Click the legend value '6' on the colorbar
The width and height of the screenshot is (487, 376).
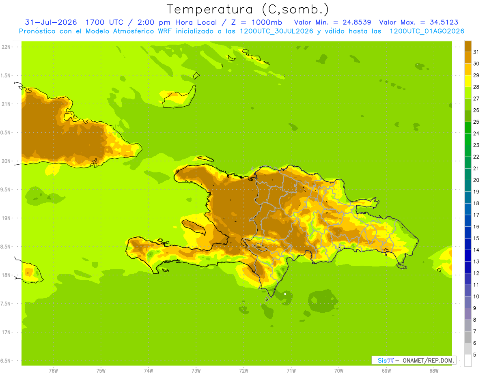(474, 343)
